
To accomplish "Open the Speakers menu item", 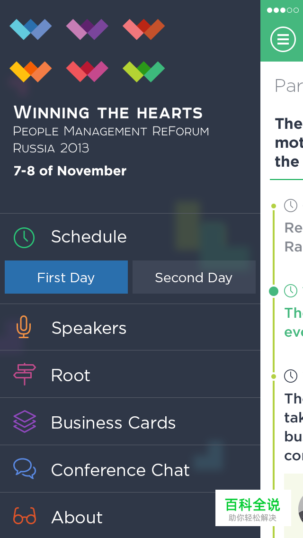I will point(89,328).
